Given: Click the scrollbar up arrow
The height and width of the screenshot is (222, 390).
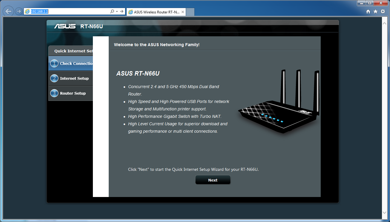Looking at the screenshot, I should click(x=385, y=23).
